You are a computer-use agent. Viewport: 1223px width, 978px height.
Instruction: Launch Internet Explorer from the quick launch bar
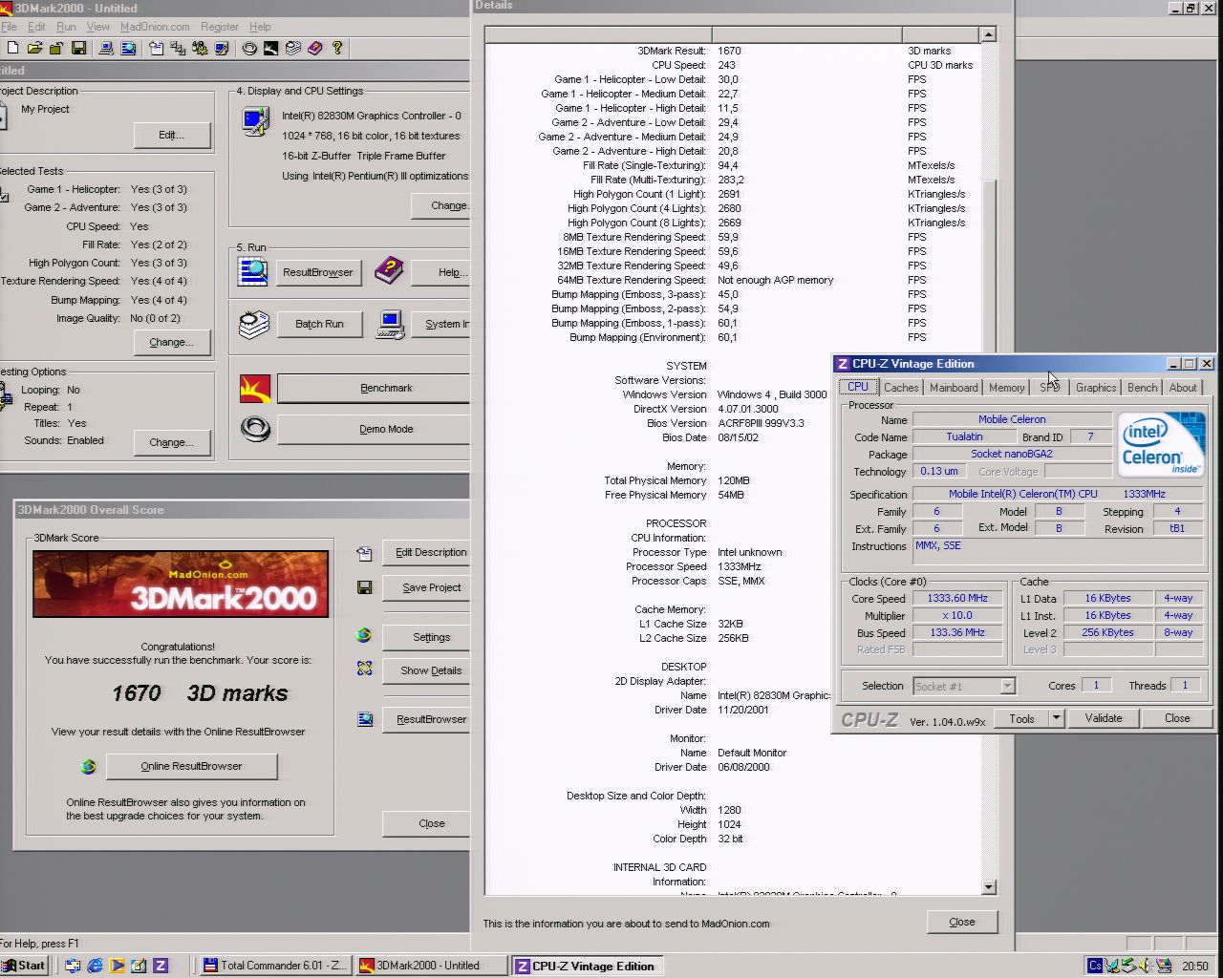pos(95,966)
